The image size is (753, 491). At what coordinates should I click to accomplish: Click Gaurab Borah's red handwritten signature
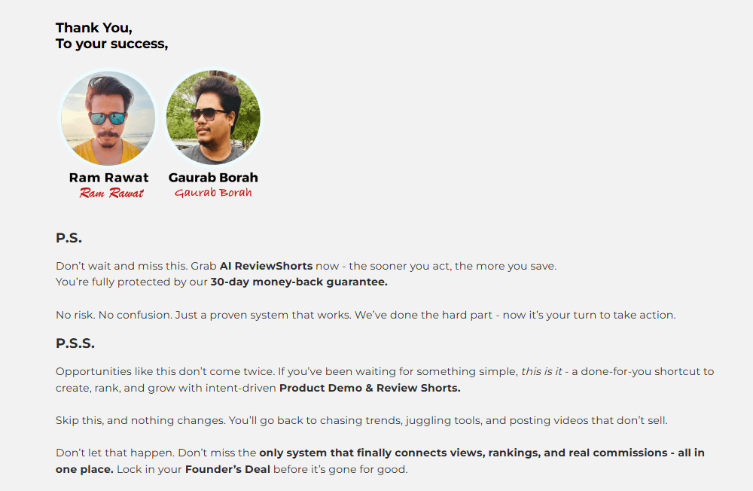tap(213, 193)
